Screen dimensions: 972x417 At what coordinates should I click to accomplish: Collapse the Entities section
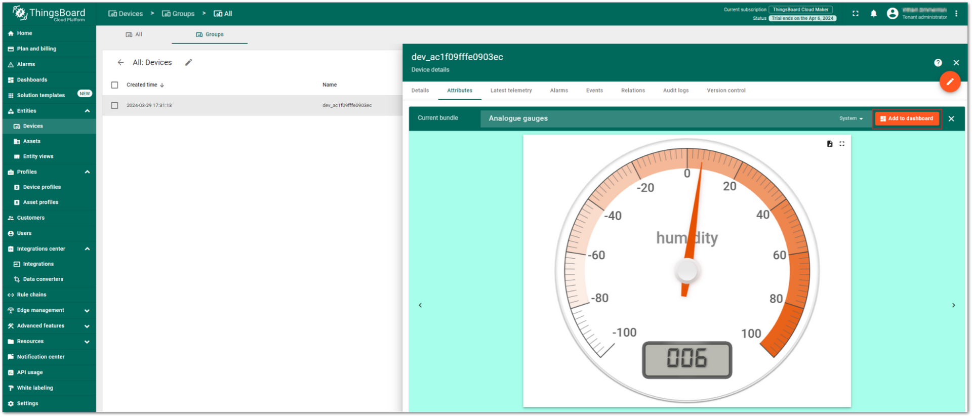87,111
